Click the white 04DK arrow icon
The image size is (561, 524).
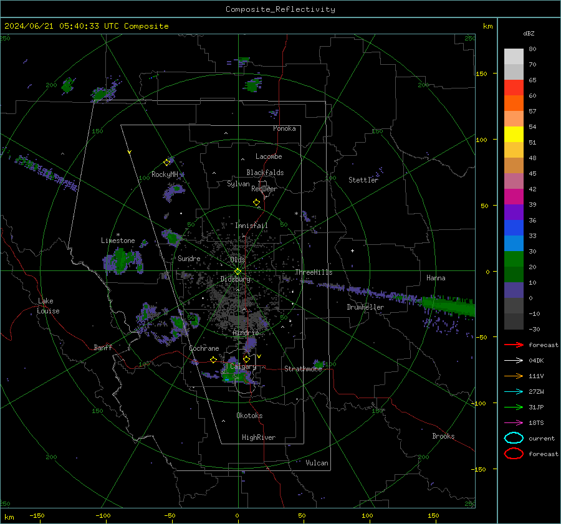[514, 361]
